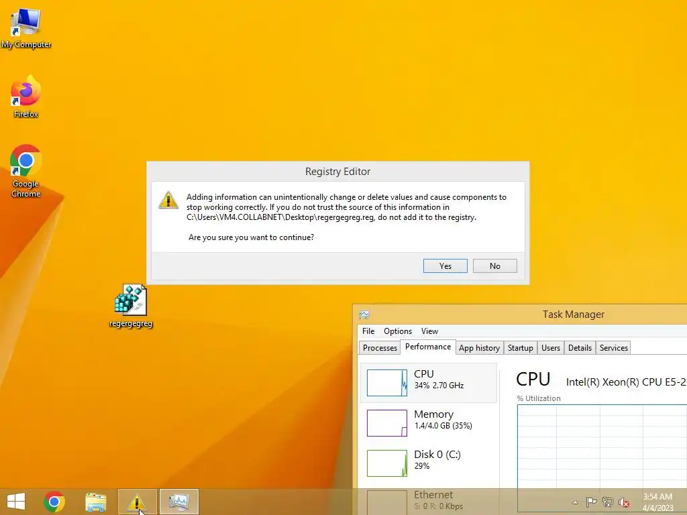The height and width of the screenshot is (515, 687).
Task: Open the taskbar clock and date
Action: 657,502
